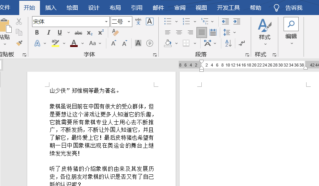Toggle subscript formatting
This screenshot has height=186, width=319.
tap(90, 33)
